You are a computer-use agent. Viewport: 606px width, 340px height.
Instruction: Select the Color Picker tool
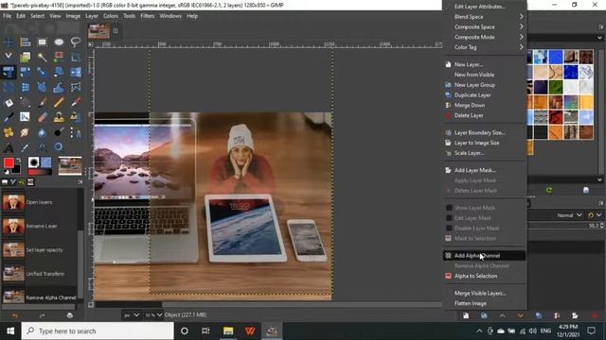26,147
